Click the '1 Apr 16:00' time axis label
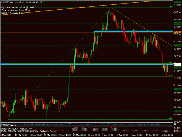Viewport: 182px width, 137px height. (108, 135)
